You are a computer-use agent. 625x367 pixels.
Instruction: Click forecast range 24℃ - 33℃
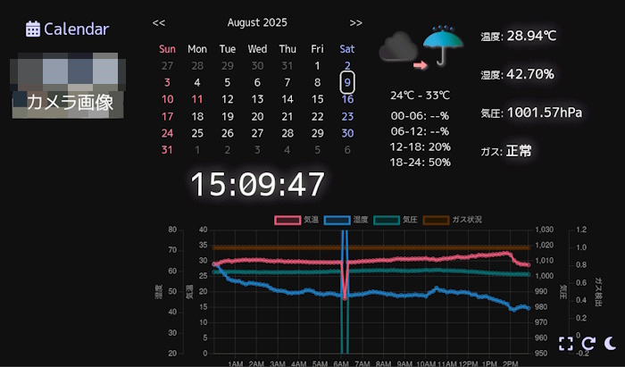(x=421, y=96)
